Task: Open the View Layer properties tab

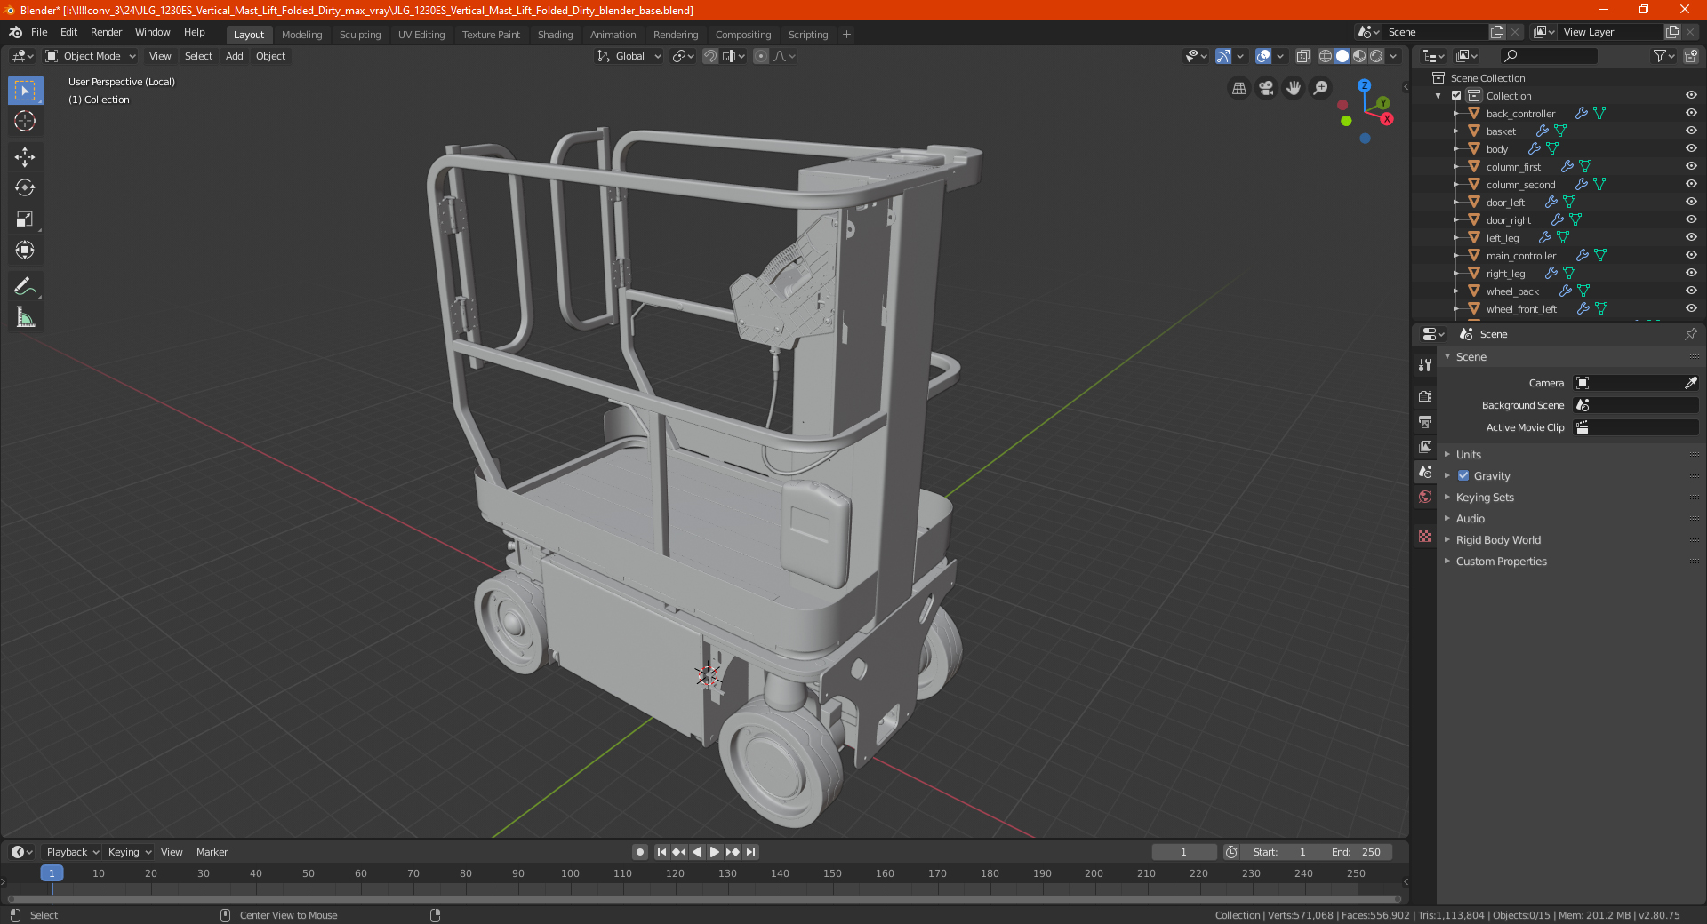Action: point(1425,446)
